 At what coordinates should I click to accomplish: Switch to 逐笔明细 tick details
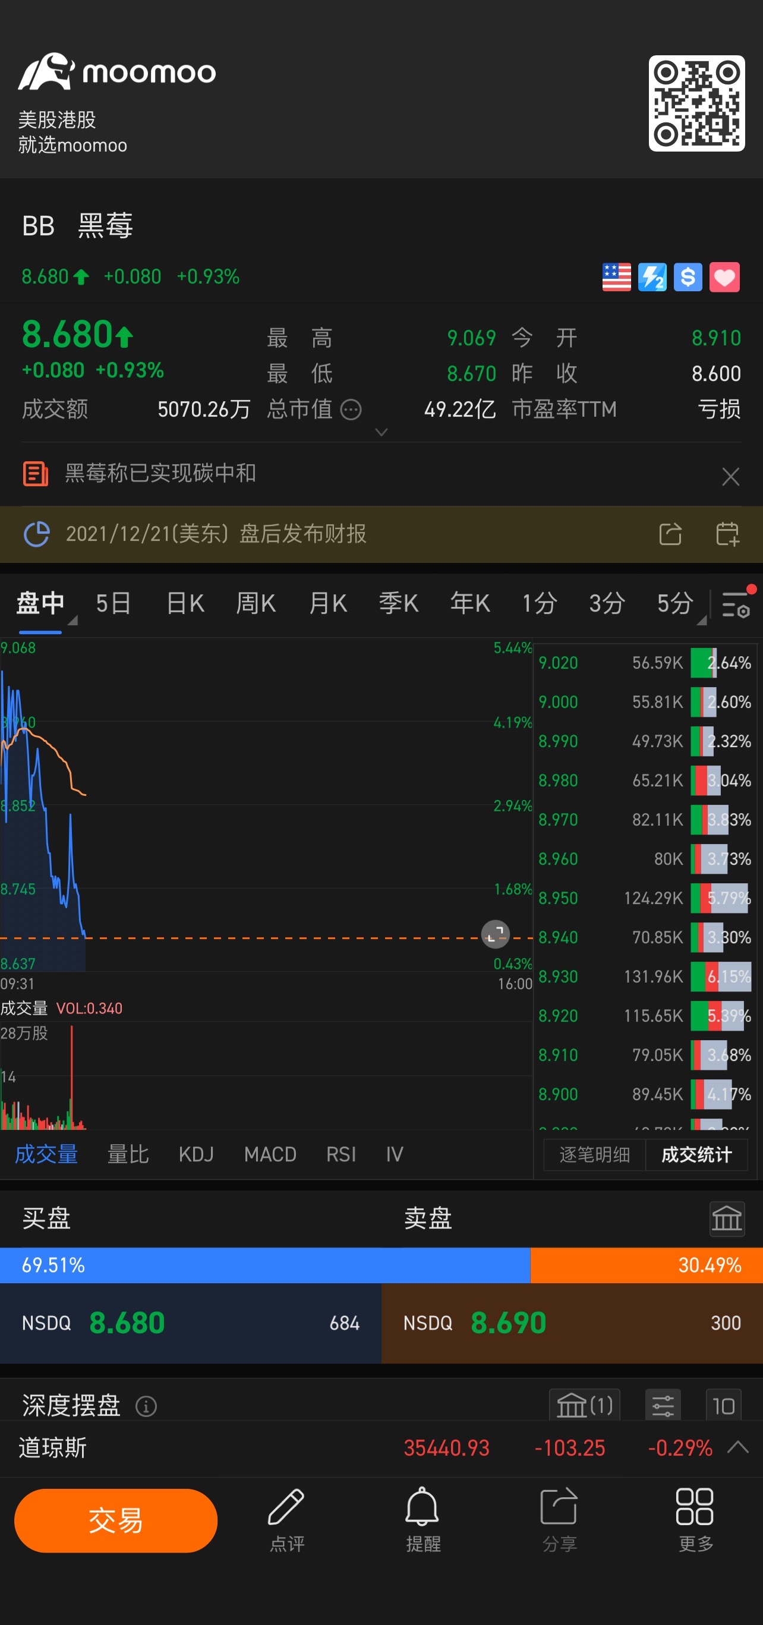tap(595, 1154)
